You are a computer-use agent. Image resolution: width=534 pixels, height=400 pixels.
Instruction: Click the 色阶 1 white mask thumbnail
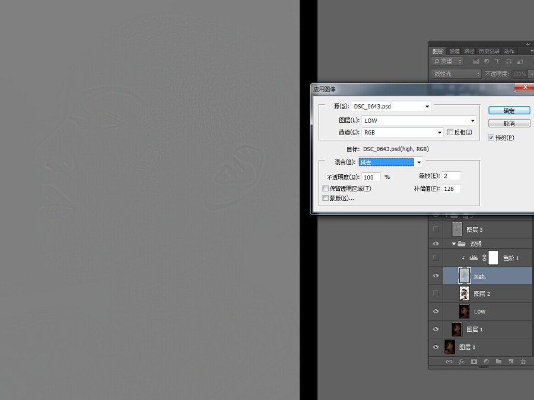tap(494, 258)
